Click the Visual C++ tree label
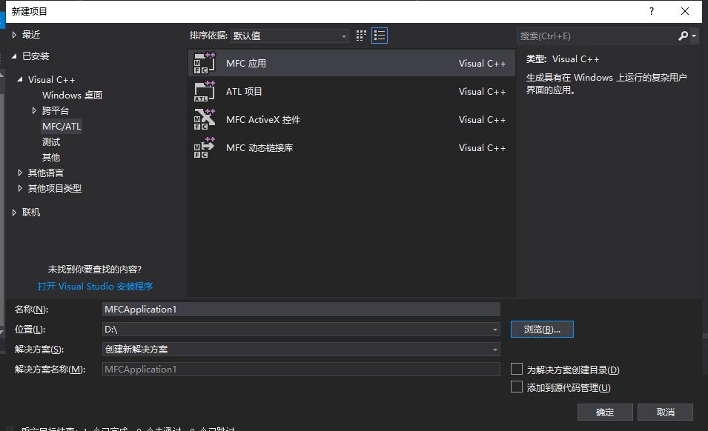 (x=51, y=79)
